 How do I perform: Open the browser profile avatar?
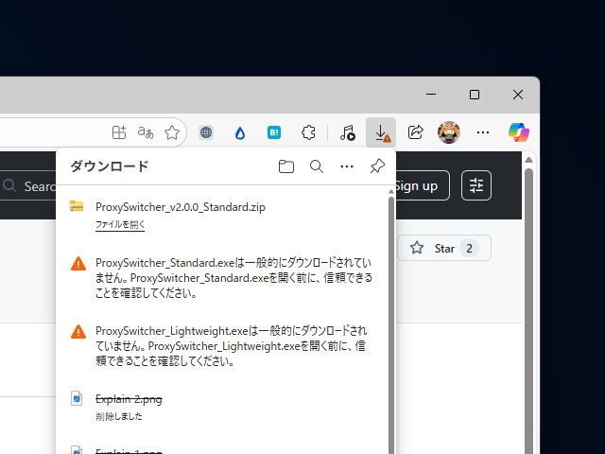449,132
